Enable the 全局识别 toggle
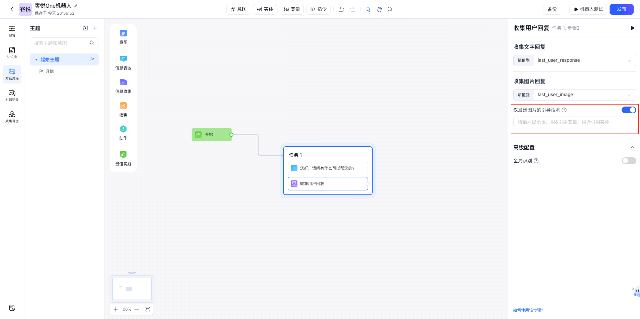Viewport: 640px width, 319px height. pyautogui.click(x=628, y=161)
